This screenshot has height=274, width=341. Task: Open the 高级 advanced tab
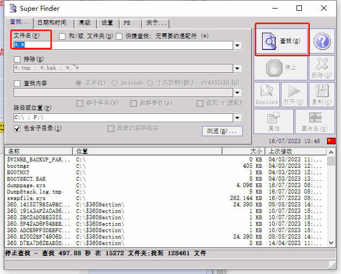pos(85,23)
